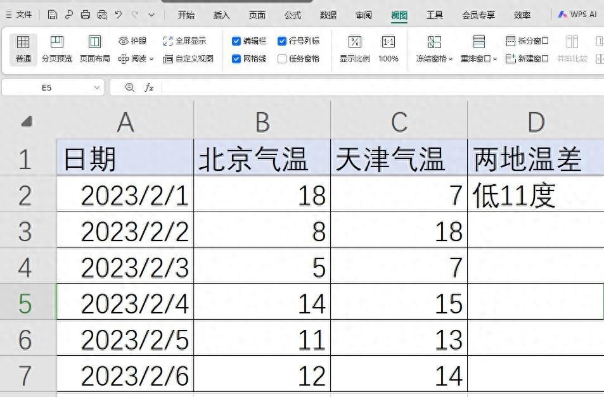Select column B header

point(262,122)
